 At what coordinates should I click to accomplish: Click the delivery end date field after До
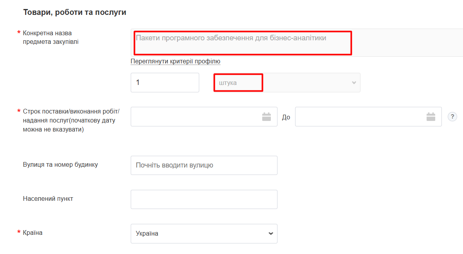360,117
